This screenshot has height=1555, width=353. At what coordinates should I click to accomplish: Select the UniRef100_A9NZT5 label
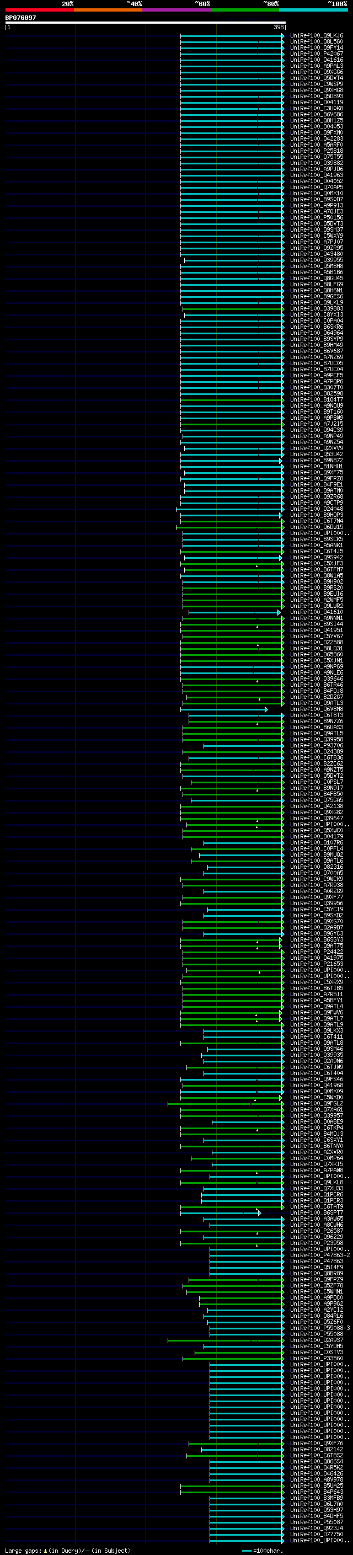316,770
